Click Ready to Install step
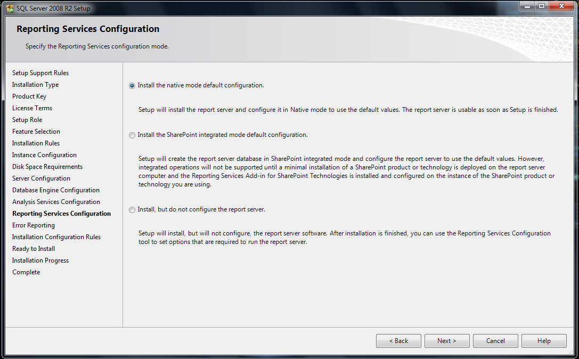 33,249
